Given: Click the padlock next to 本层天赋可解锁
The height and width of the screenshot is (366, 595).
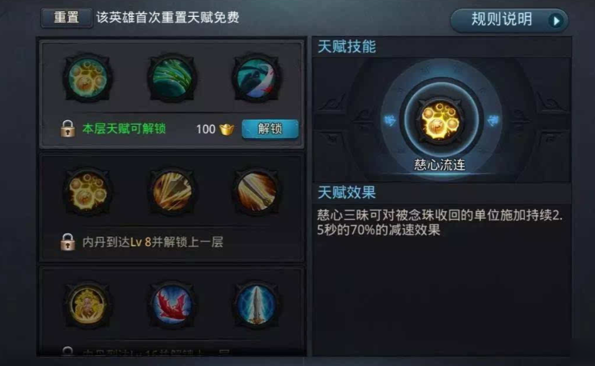Looking at the screenshot, I should click(68, 129).
